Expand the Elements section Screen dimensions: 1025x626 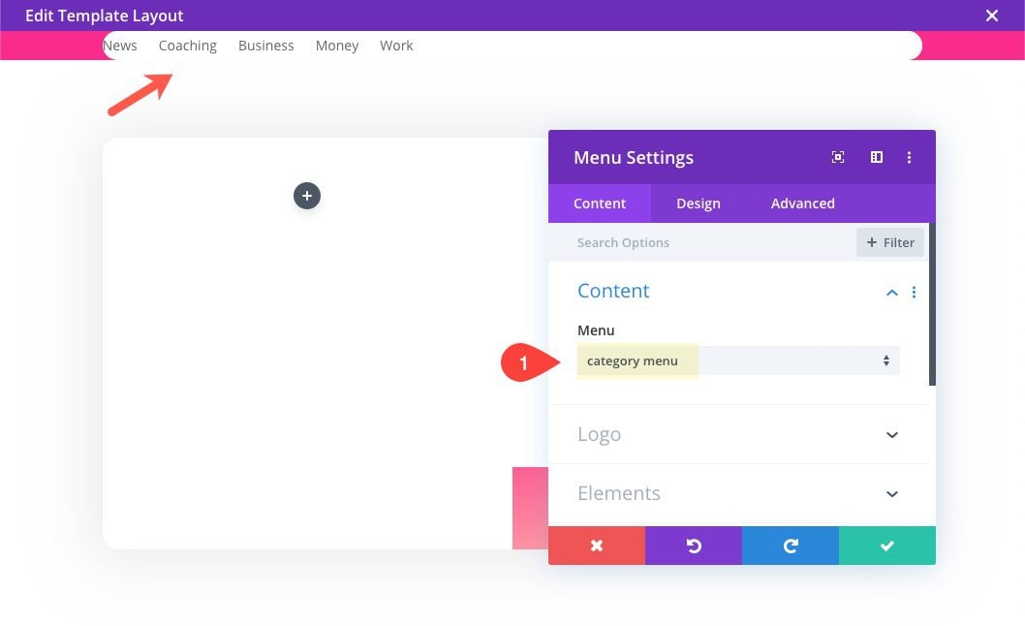738,493
